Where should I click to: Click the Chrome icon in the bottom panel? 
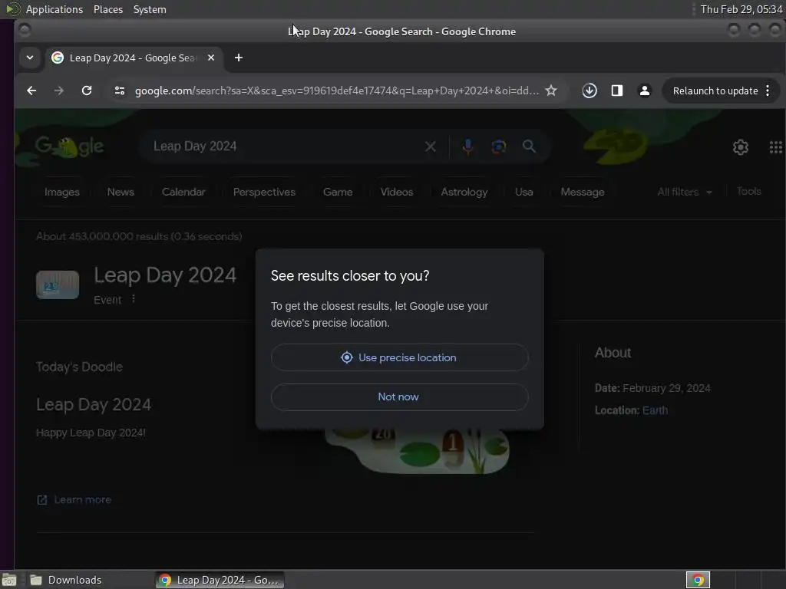[x=698, y=580]
